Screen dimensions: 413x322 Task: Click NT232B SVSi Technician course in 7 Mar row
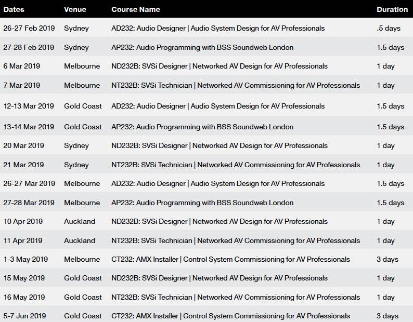pyautogui.click(x=236, y=86)
